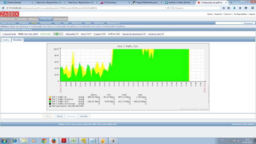The width and height of the screenshot is (256, 144).
Task: Launch Google Chrome from the taskbar
Action: 44,140
